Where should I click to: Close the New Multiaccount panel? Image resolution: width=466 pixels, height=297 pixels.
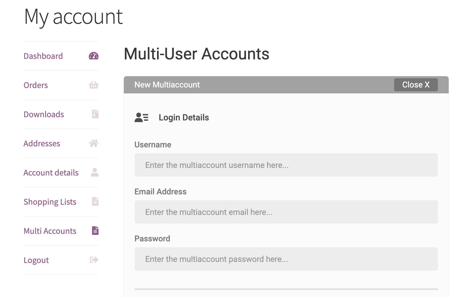pos(416,85)
